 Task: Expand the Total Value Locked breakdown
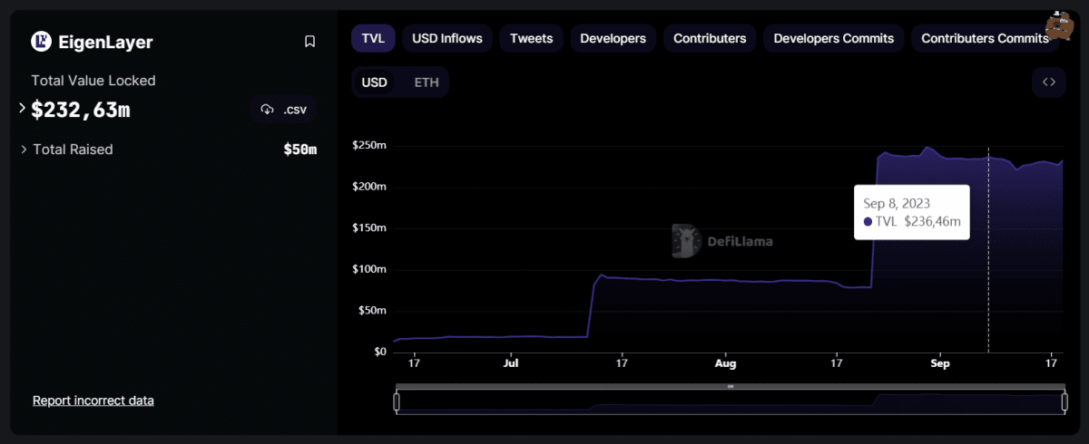22,108
